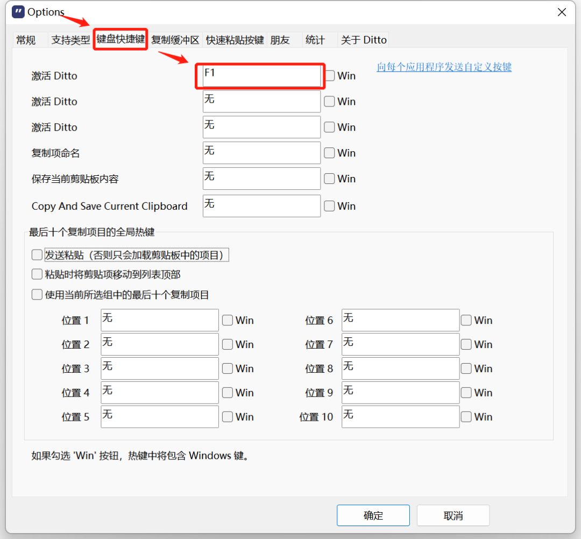Click the 复制项命名 hotkey field
The height and width of the screenshot is (539, 581).
point(261,153)
